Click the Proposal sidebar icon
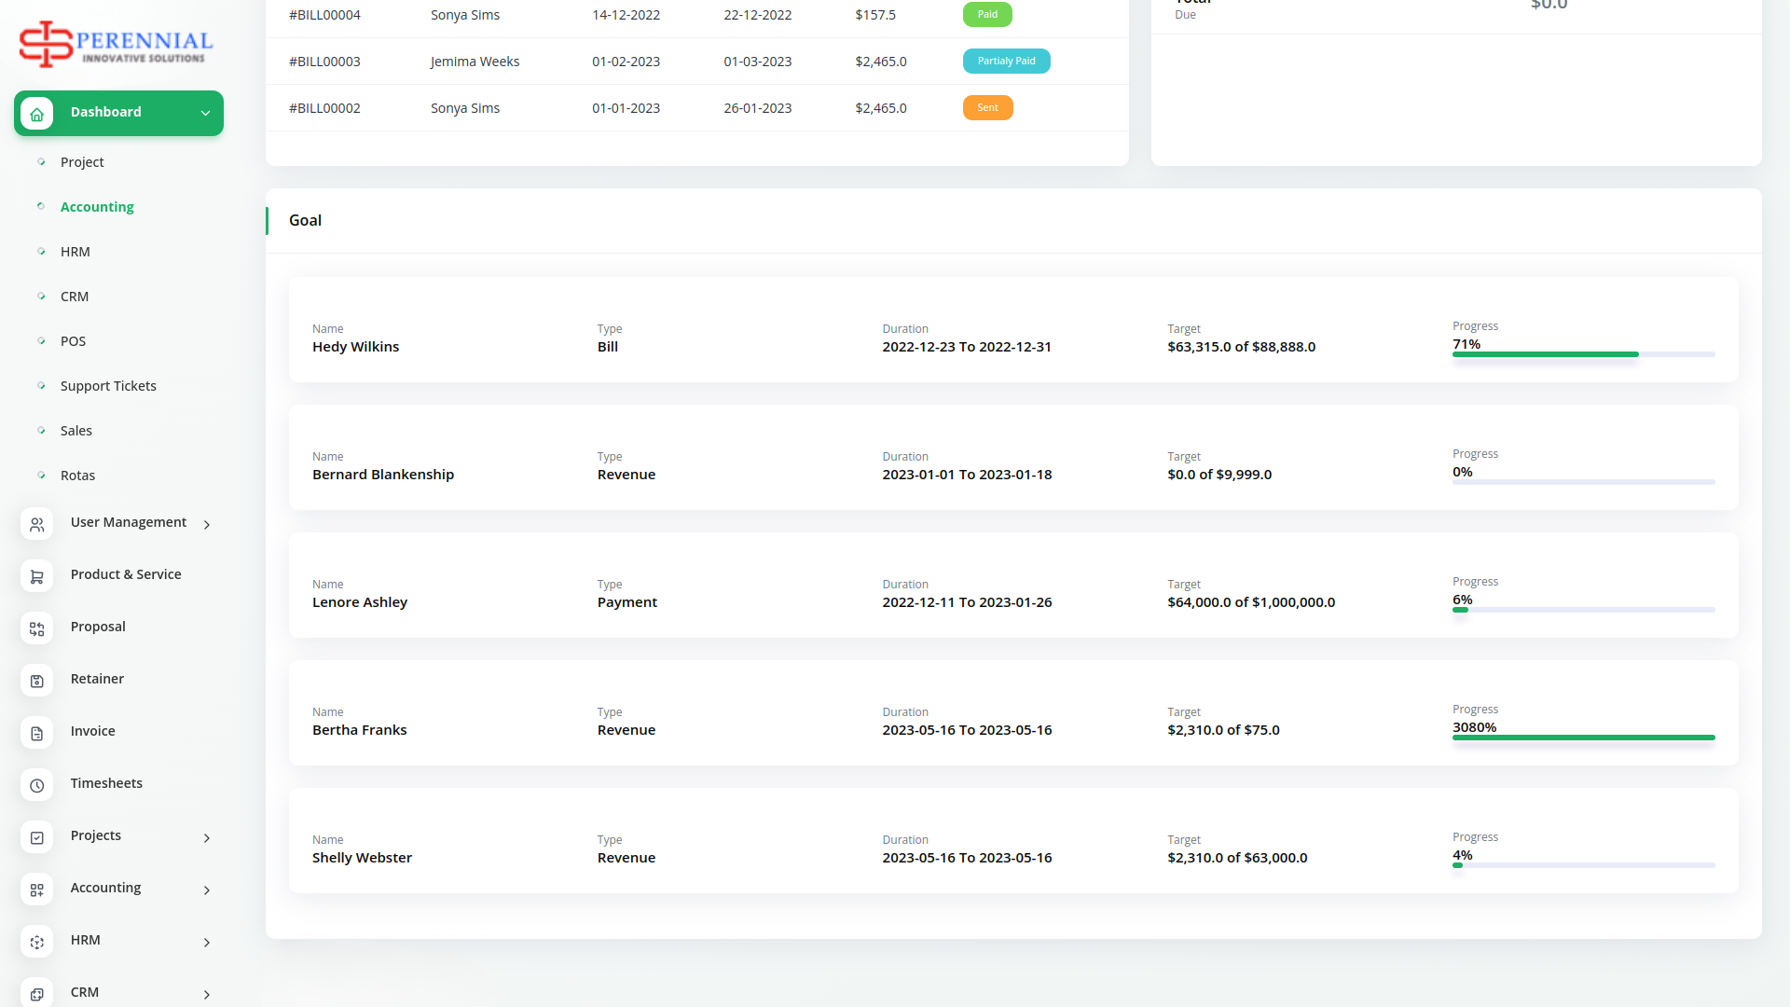This screenshot has width=1790, height=1007. tap(37, 629)
